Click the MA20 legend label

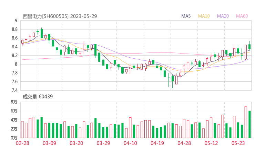[x=223, y=16]
